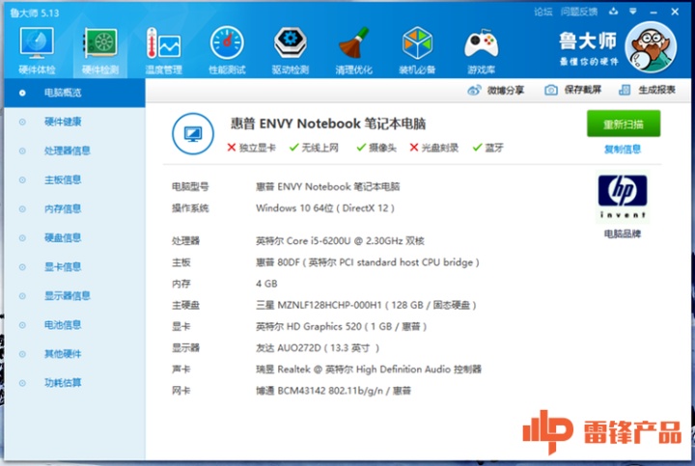Click the 生成报表 text label
The image size is (695, 466).
click(x=656, y=90)
